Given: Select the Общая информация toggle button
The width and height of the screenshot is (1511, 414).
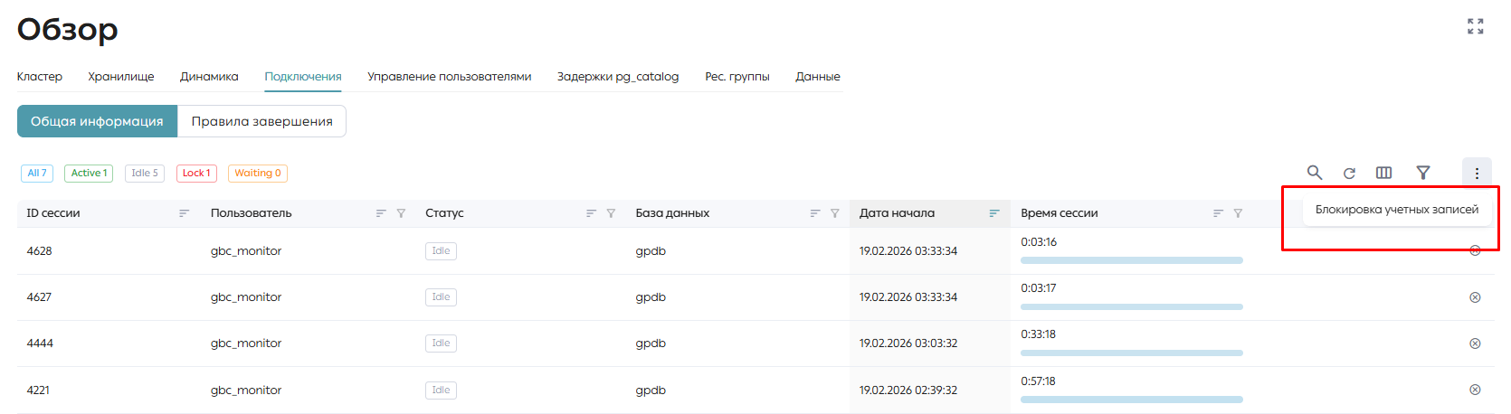Looking at the screenshot, I should pyautogui.click(x=97, y=121).
